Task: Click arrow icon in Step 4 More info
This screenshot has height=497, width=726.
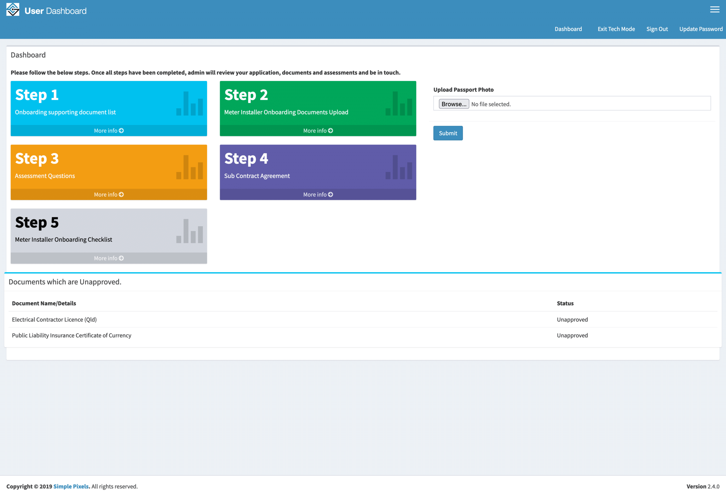Action: click(330, 194)
